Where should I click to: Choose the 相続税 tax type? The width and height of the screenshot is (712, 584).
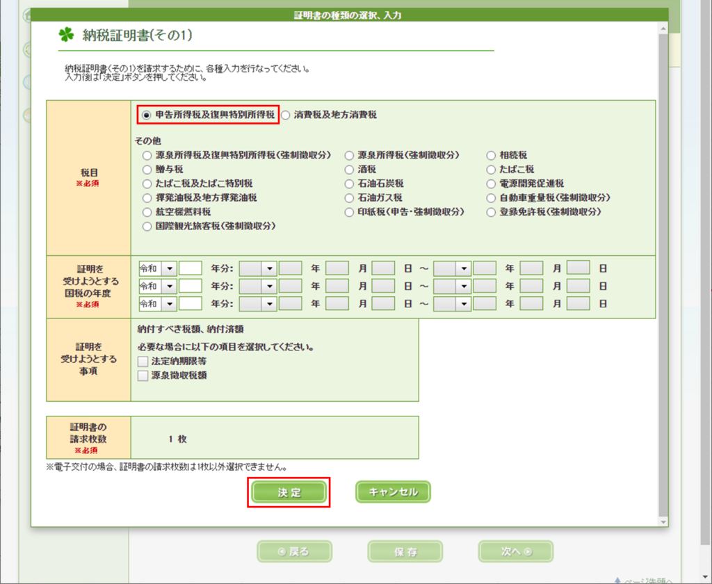492,155
